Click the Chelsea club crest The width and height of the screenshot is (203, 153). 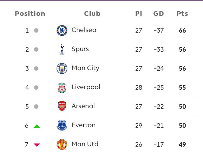pos(62,30)
